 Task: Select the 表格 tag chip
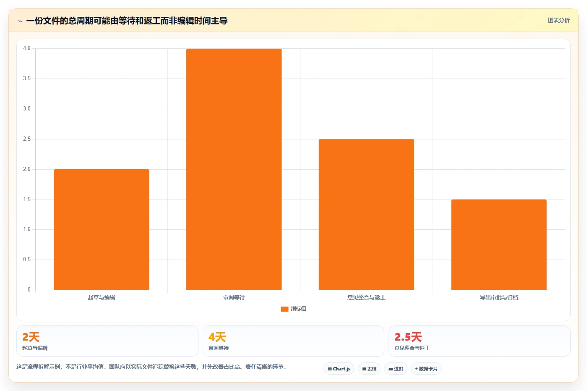pos(369,369)
